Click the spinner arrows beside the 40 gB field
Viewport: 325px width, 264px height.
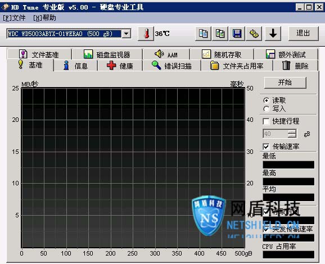[292, 134]
